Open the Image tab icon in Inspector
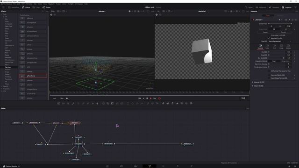This screenshot has height=168, width=299. click(281, 47)
